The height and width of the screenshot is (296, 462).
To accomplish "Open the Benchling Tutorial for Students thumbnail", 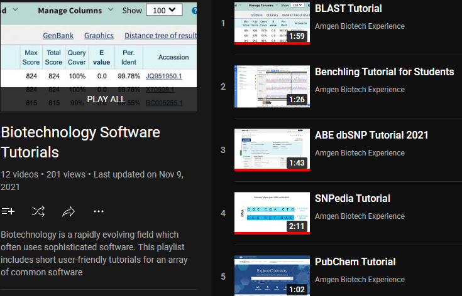I will coord(272,87).
